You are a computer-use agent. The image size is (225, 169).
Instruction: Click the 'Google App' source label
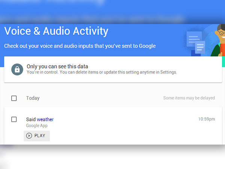tap(37, 126)
